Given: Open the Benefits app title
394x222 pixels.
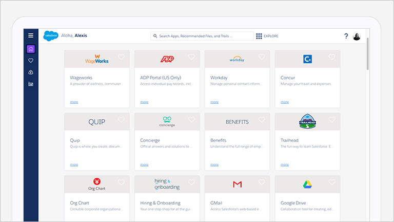Looking at the screenshot, I should pyautogui.click(x=218, y=140).
